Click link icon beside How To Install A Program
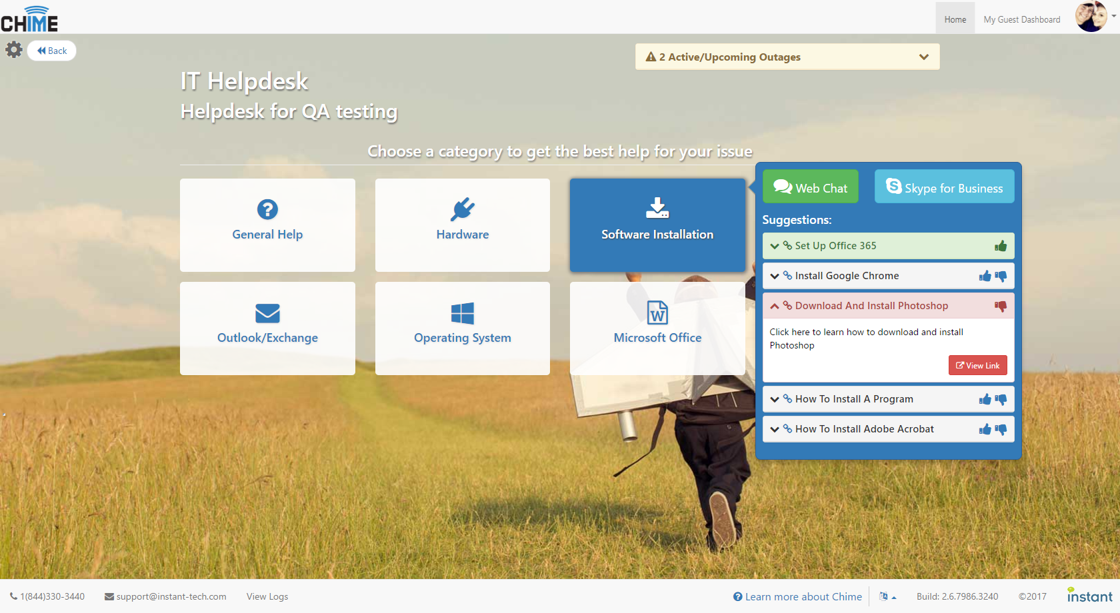The width and height of the screenshot is (1120, 613). point(787,398)
